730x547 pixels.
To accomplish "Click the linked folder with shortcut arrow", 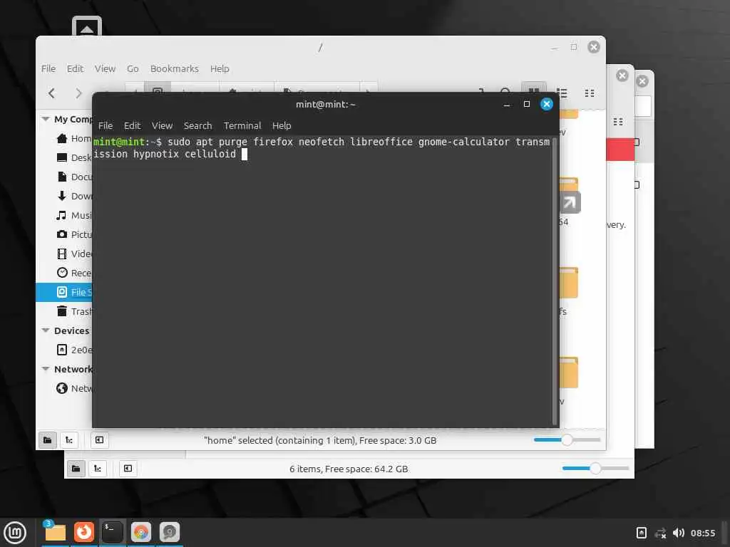I will [x=569, y=195].
